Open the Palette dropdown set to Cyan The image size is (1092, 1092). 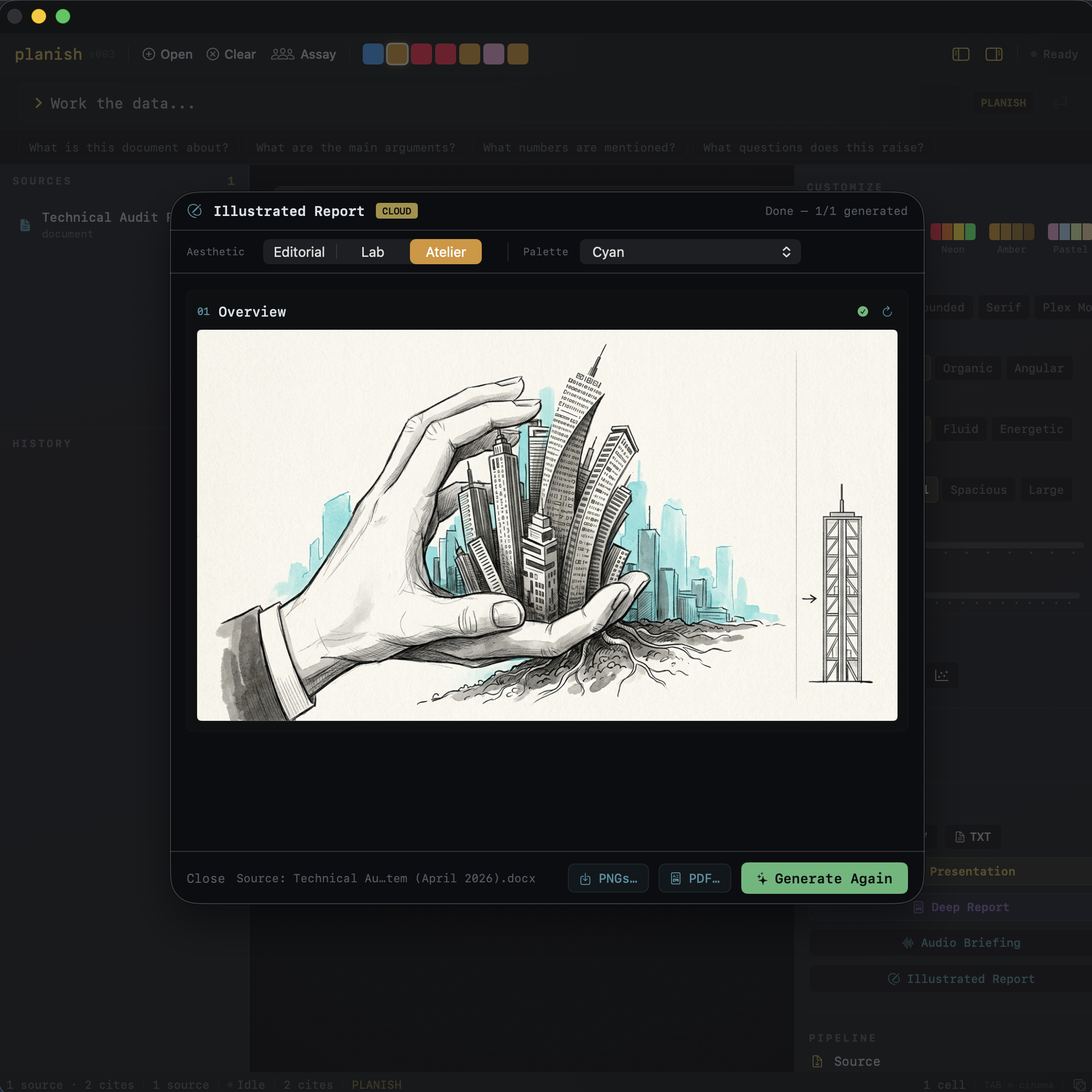coord(689,252)
